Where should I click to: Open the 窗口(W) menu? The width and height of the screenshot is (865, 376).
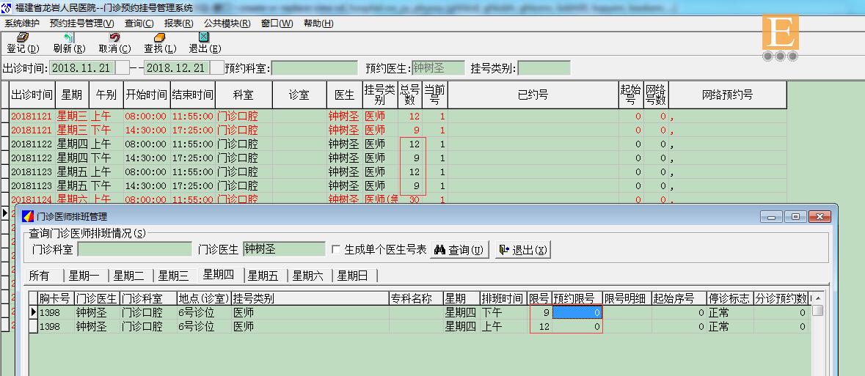pos(277,23)
